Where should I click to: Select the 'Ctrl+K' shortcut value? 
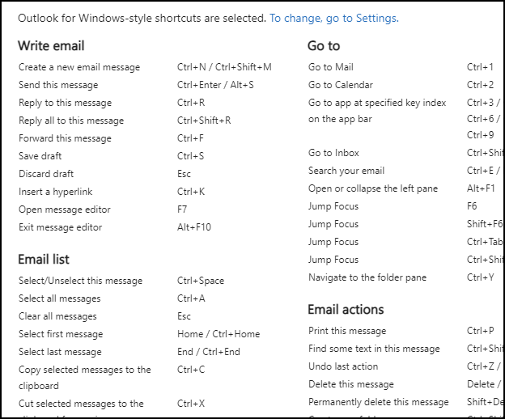click(191, 192)
